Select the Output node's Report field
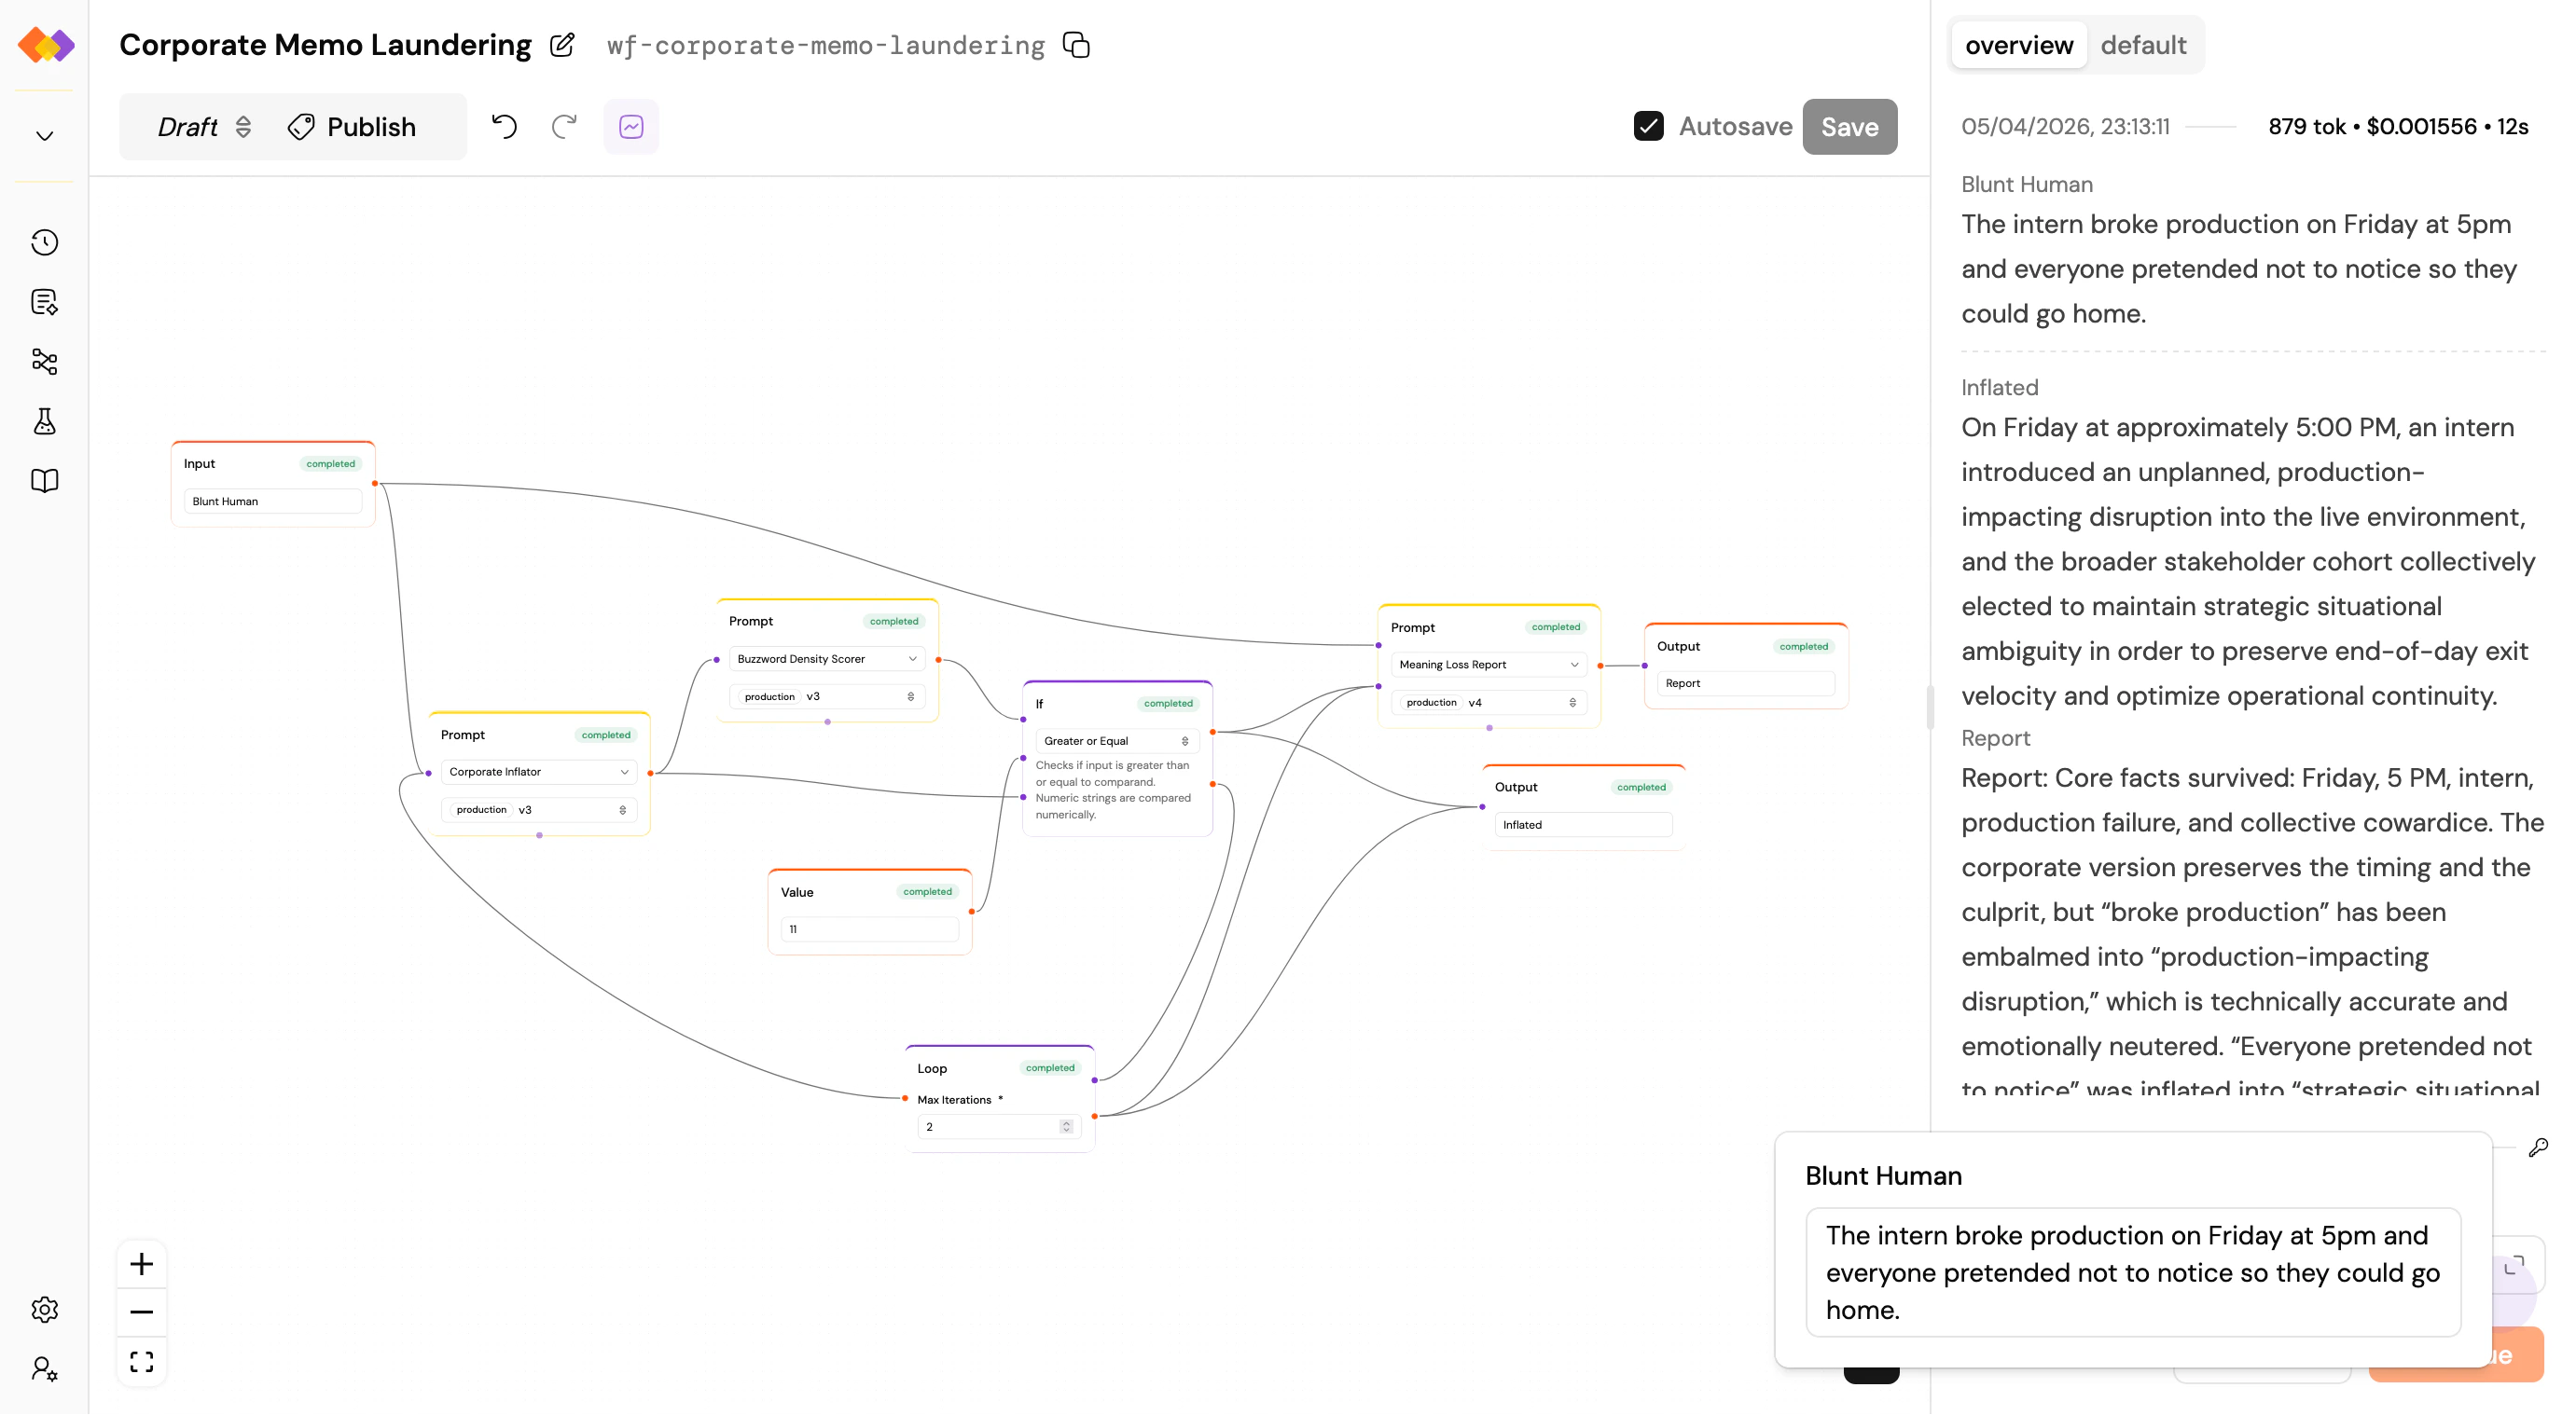 [x=1745, y=684]
